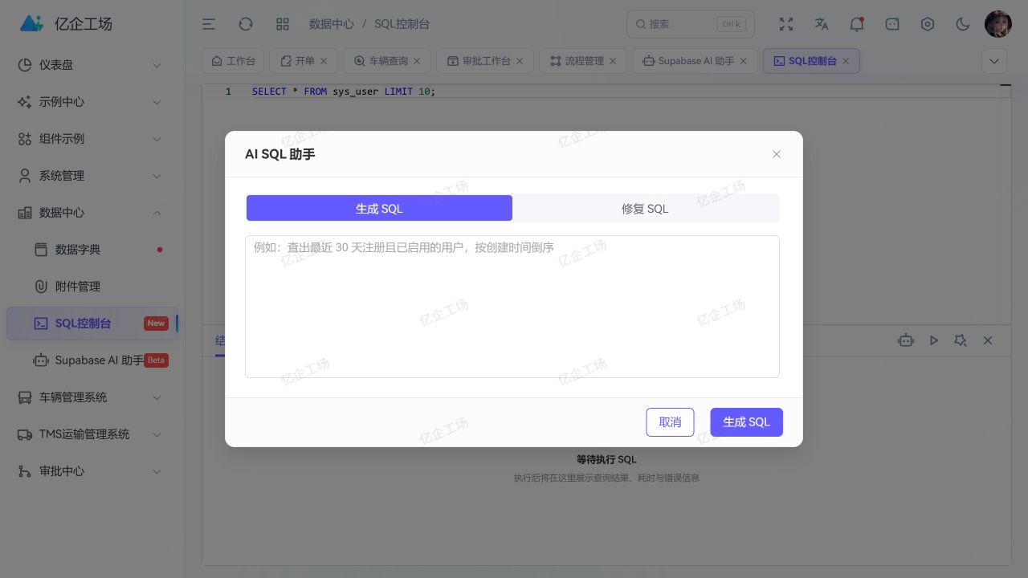Switch to the 修复 SQL mode tab

point(645,208)
